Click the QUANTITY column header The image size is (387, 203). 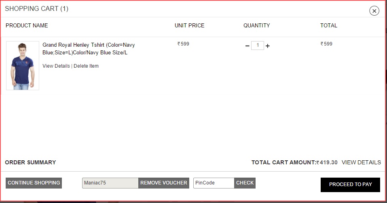pyautogui.click(x=256, y=25)
